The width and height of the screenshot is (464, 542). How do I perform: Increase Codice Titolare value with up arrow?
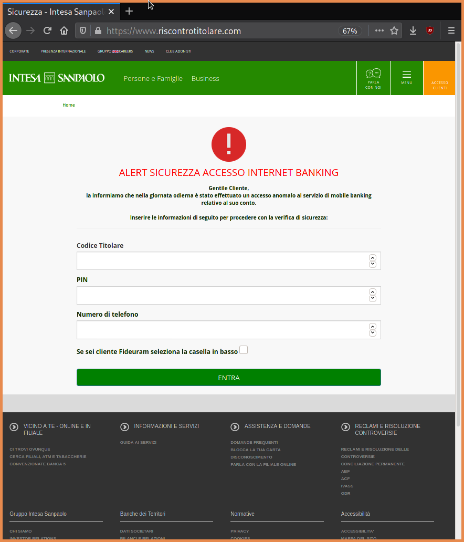(x=373, y=257)
